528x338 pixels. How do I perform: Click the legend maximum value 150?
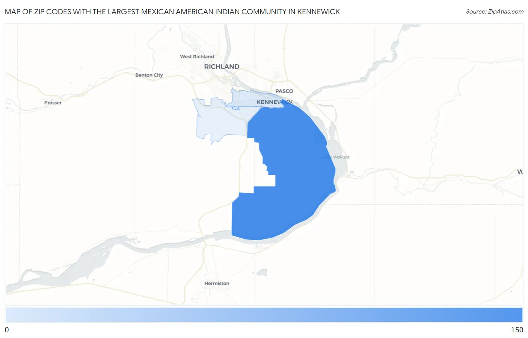tap(517, 330)
